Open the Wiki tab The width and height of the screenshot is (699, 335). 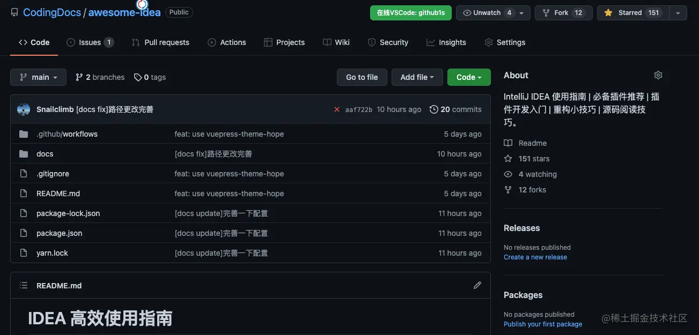[x=336, y=42]
